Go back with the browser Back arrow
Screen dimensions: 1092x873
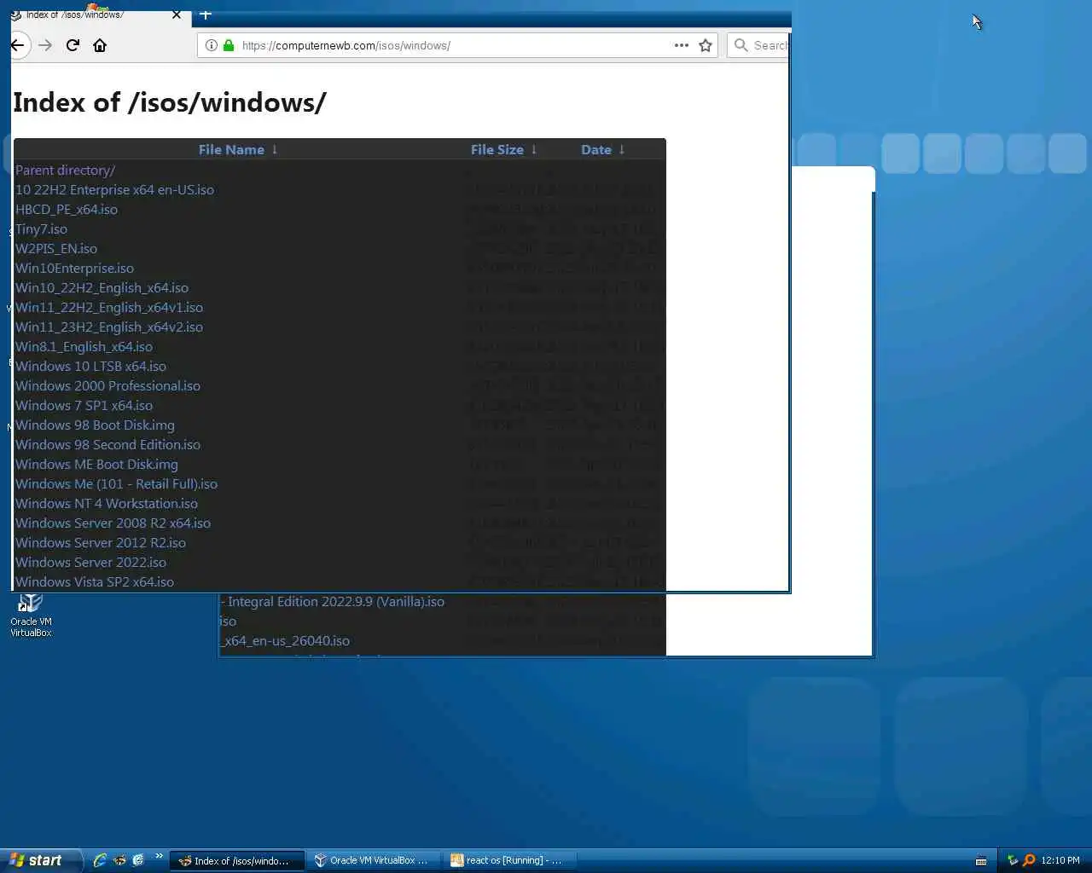point(18,45)
